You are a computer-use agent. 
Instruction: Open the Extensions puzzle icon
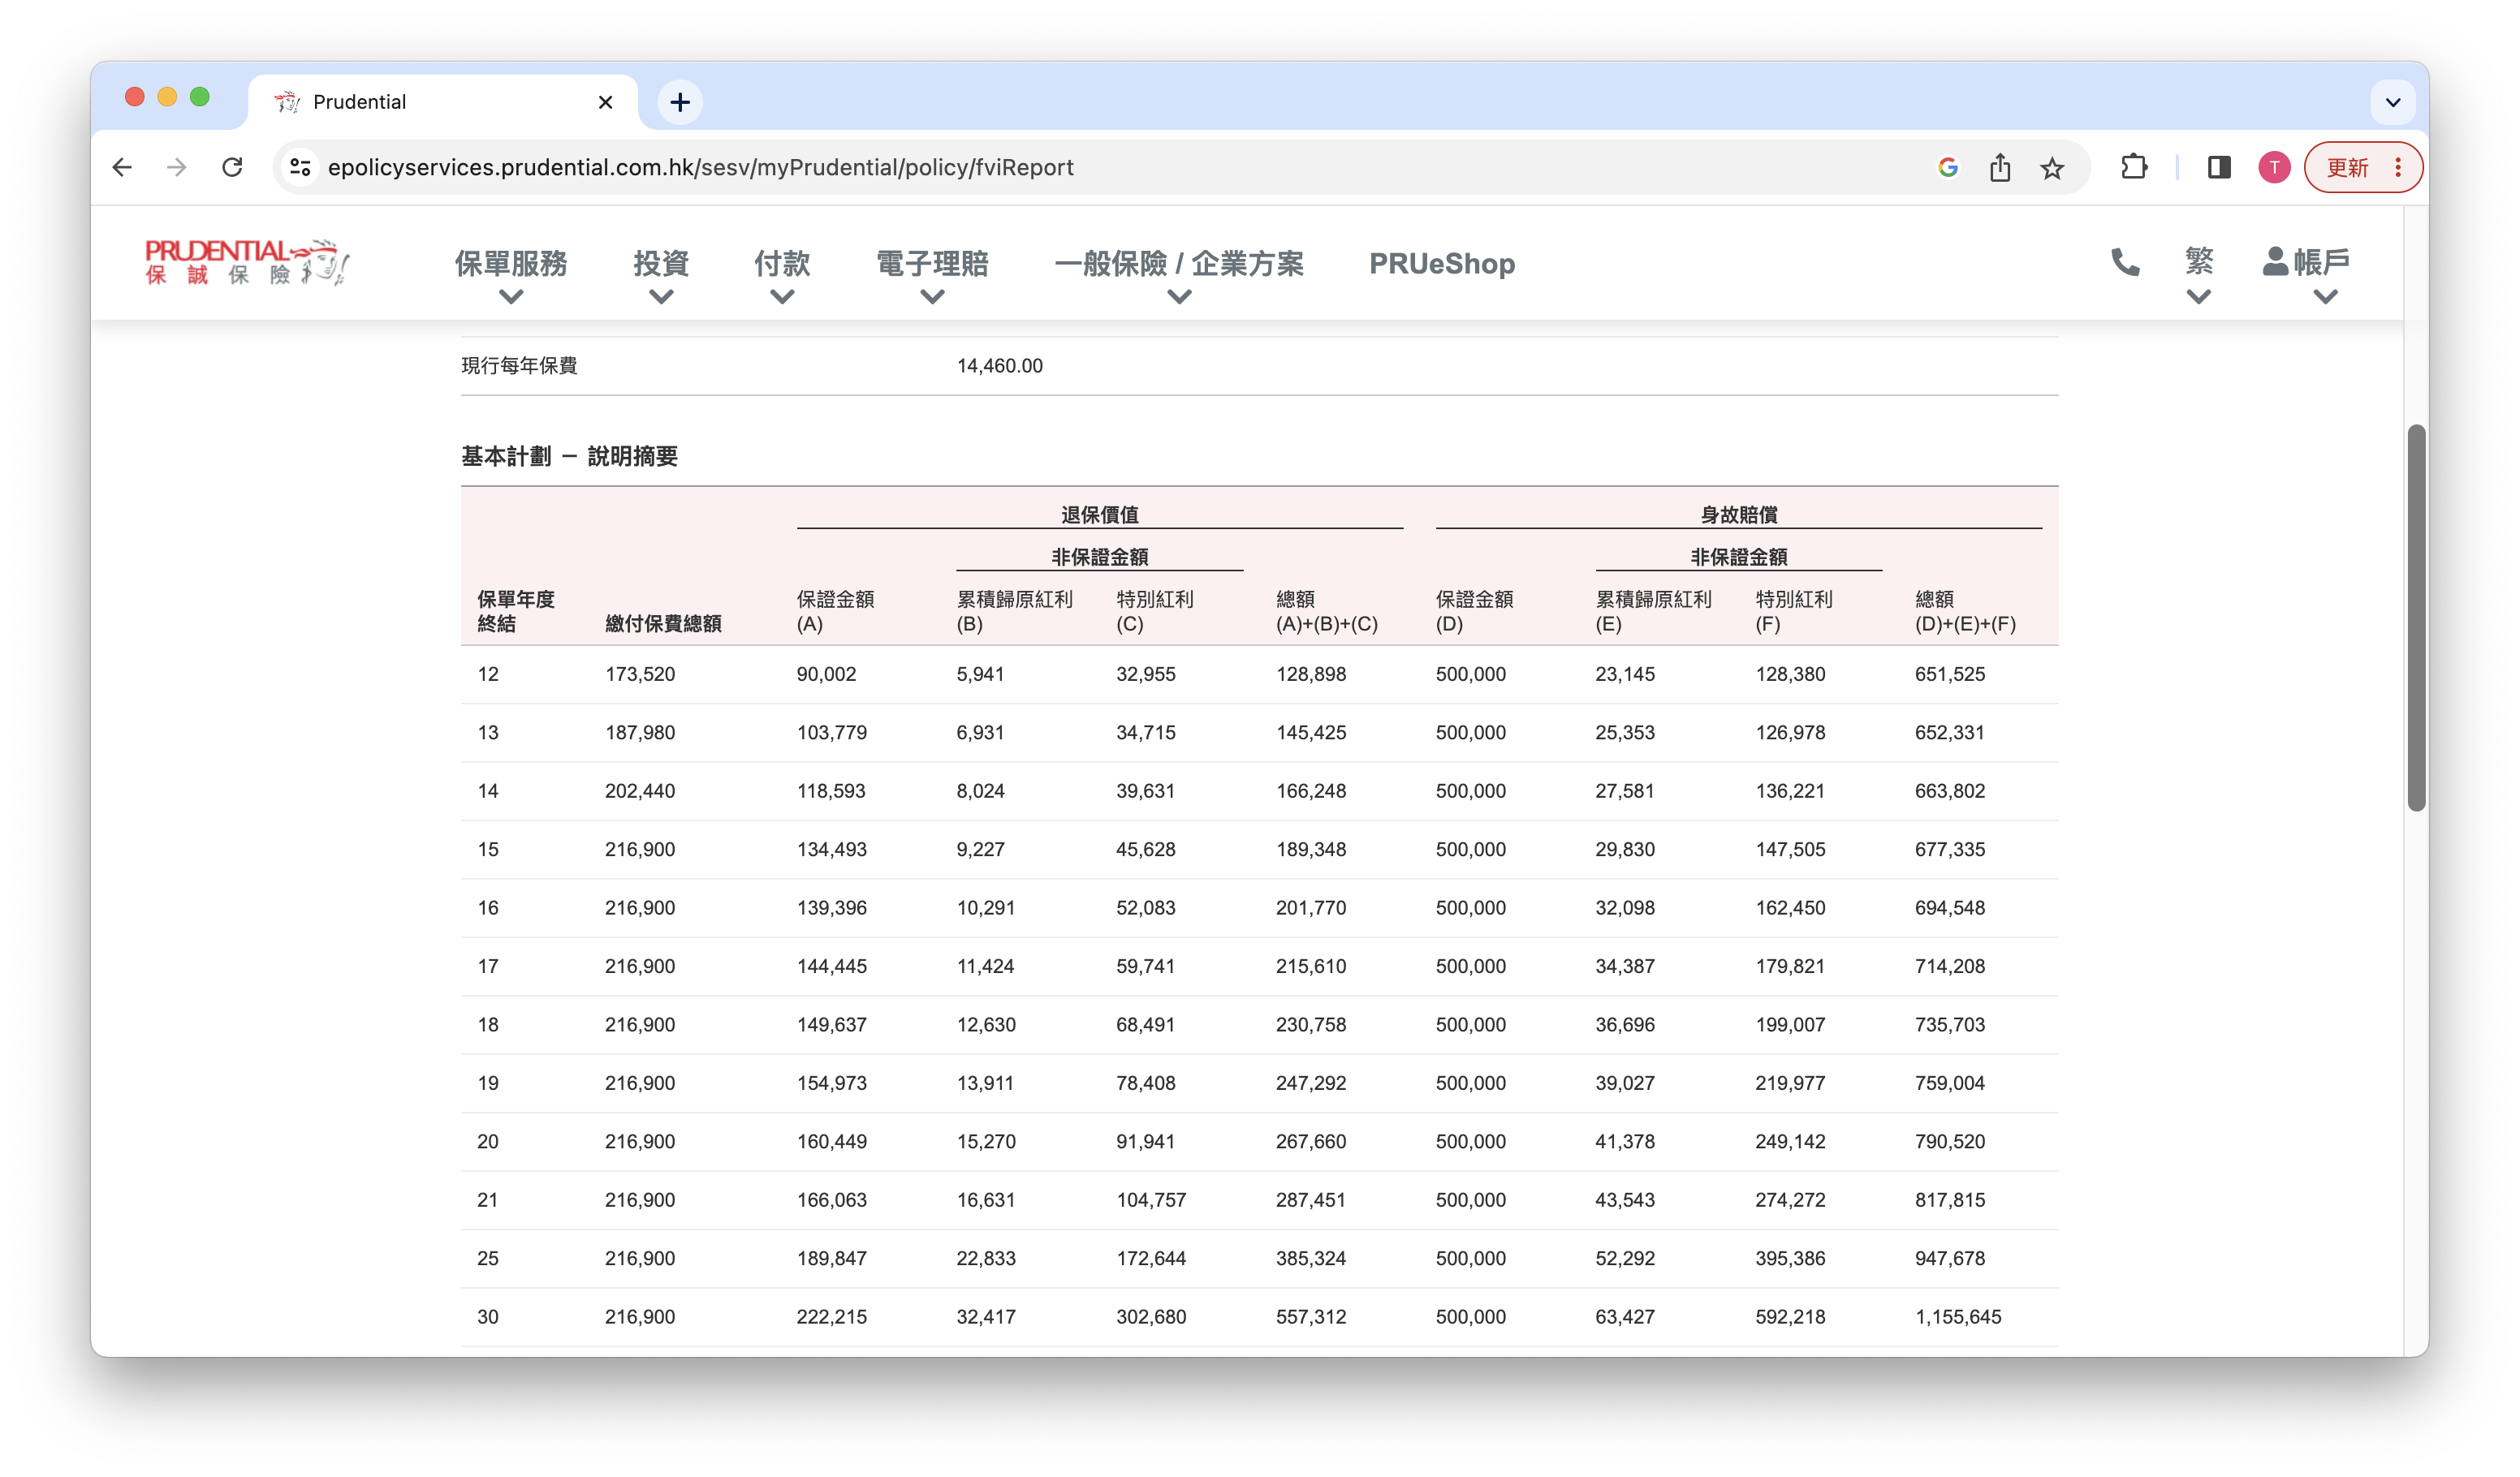[x=2134, y=167]
